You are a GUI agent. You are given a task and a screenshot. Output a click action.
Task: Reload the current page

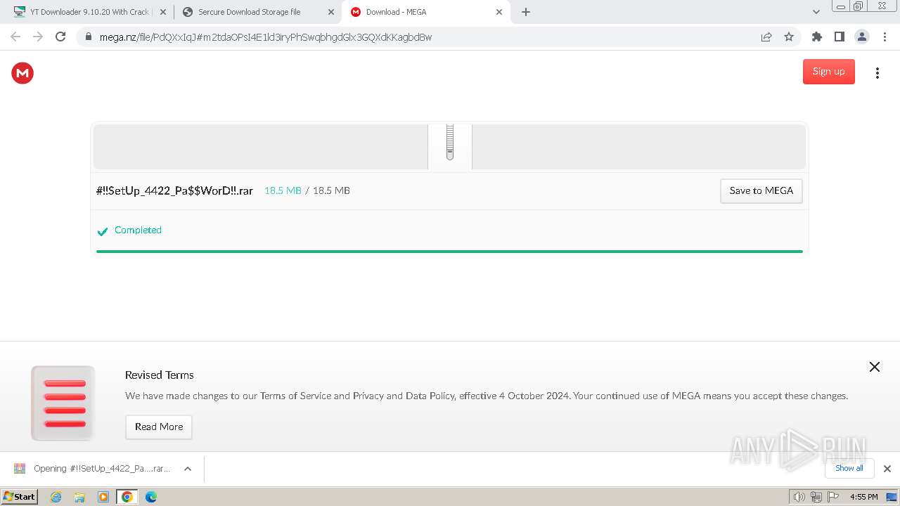click(x=60, y=37)
